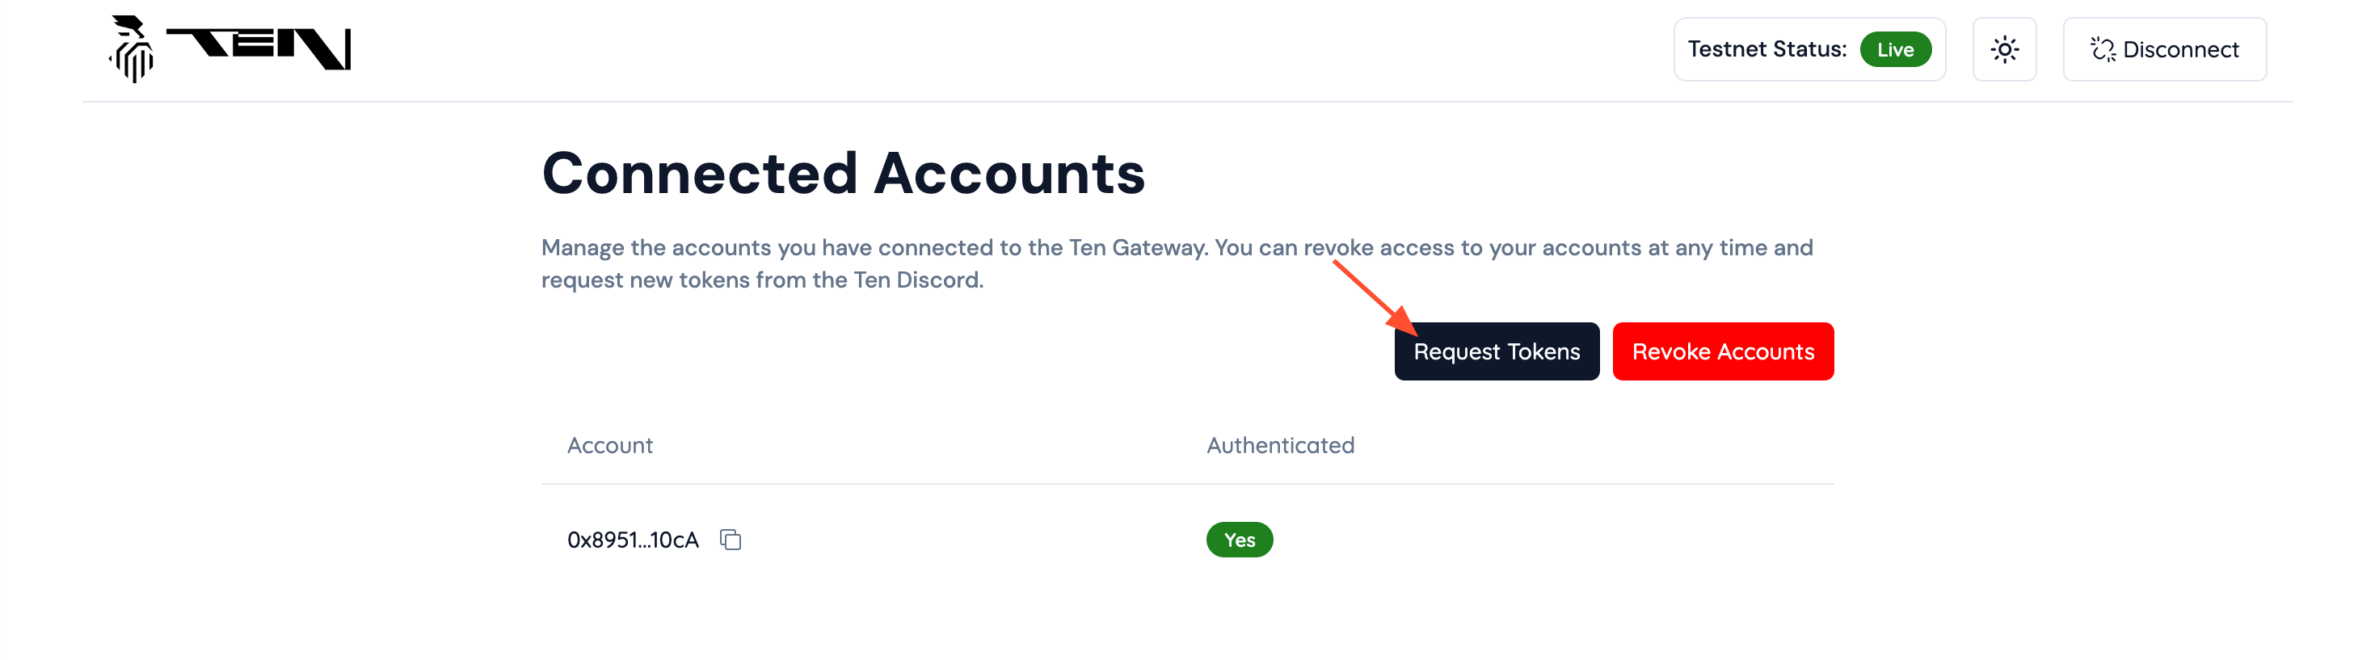Click the Account column header
This screenshot has height=660, width=2375.
(x=609, y=445)
